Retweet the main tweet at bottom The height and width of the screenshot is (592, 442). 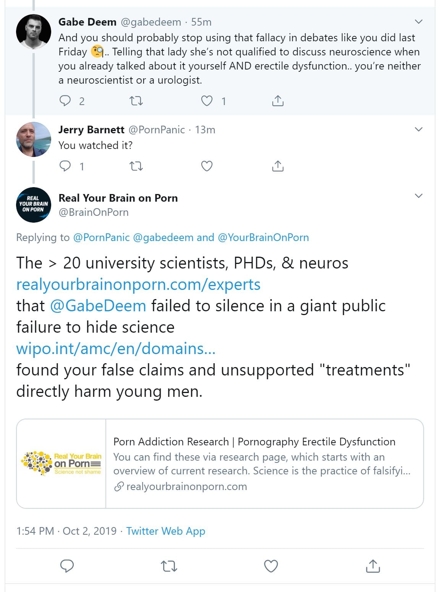[x=169, y=566]
